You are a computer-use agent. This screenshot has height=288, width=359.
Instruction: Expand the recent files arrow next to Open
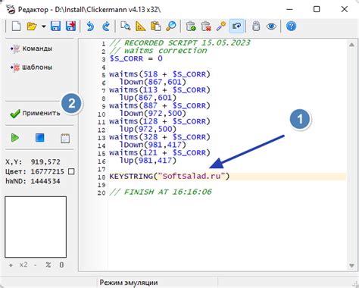(44, 27)
